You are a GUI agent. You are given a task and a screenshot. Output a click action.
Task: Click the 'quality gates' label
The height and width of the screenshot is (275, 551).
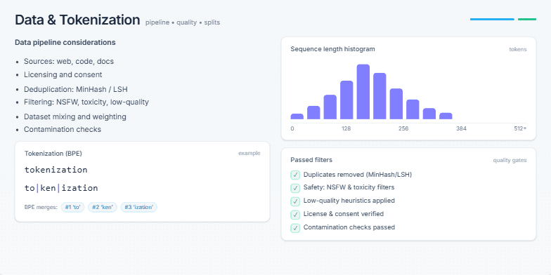[x=510, y=161]
